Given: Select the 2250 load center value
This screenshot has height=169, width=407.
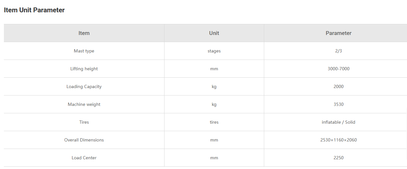Looking at the screenshot, I should [x=339, y=158].
